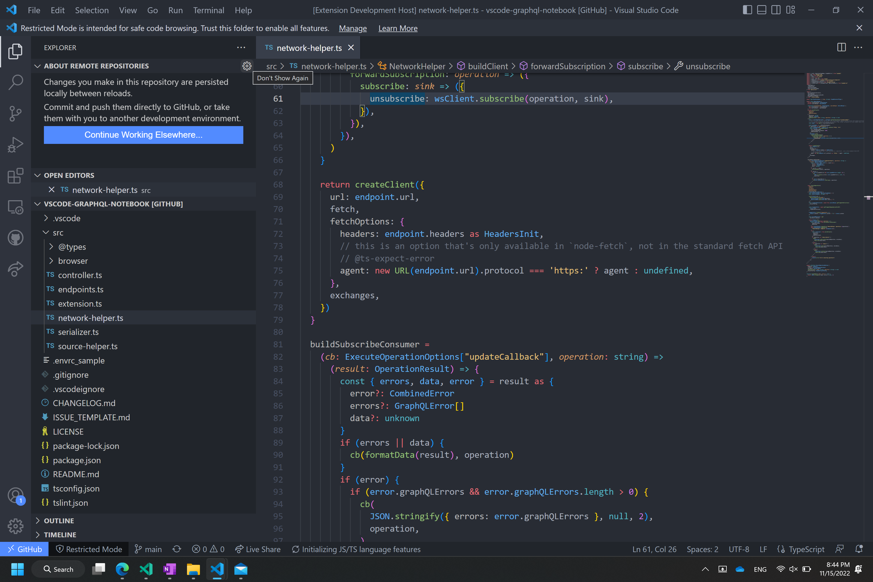Open the Extensions view
The image size is (873, 582).
coord(15,176)
